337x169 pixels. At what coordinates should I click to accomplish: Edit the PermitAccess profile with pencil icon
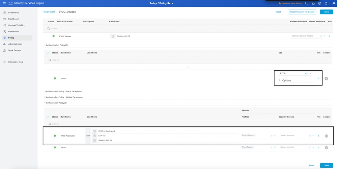tap(272, 136)
